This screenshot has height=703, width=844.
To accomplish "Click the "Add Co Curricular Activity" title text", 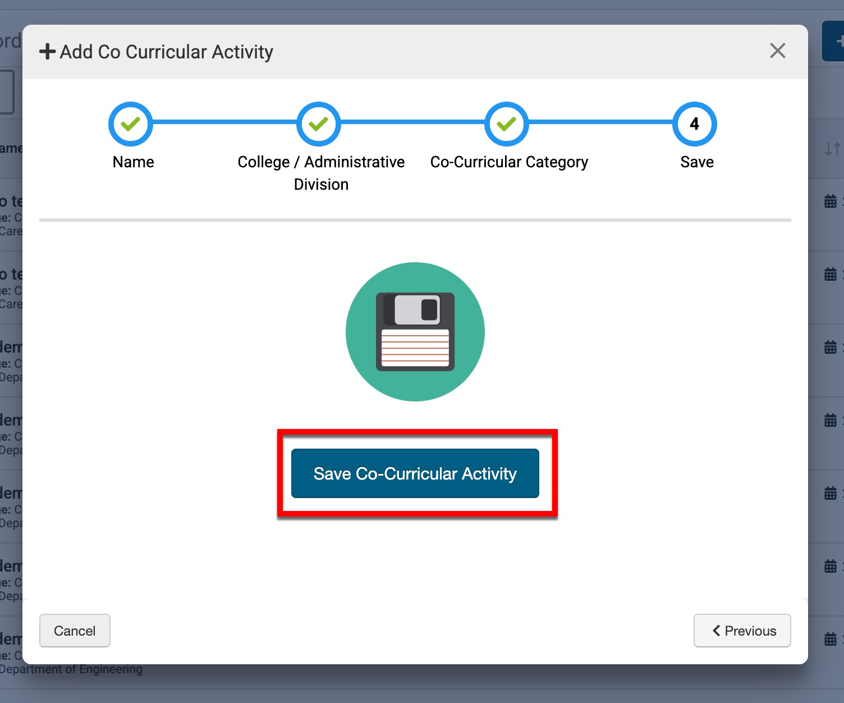I will [166, 52].
